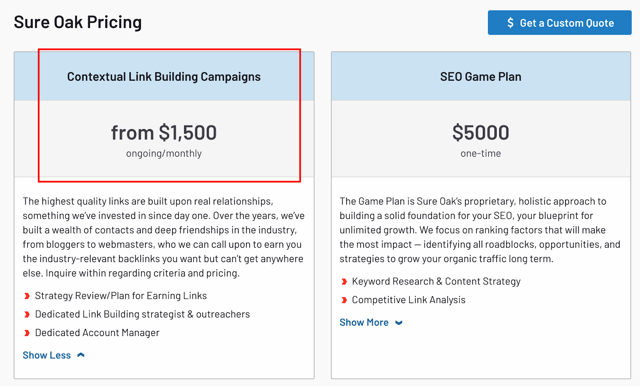Screen dimensions: 640x386
Task: Click red arrow bullet beside Strategy Review
Action: pos(27,296)
